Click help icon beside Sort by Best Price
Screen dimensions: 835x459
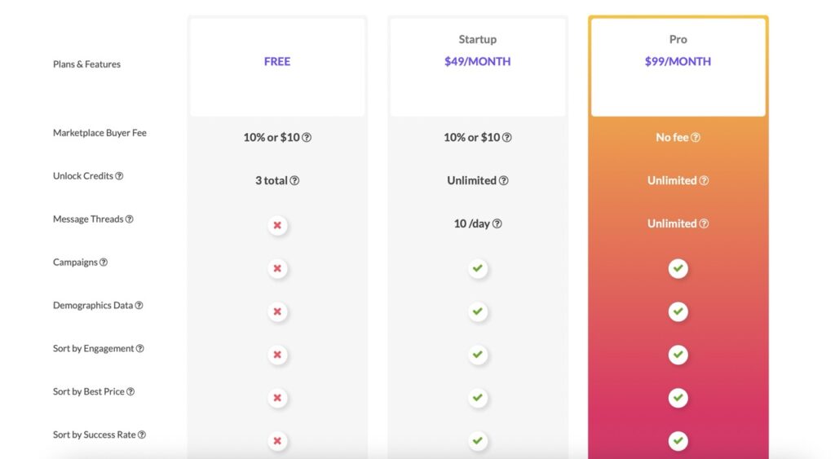(130, 392)
